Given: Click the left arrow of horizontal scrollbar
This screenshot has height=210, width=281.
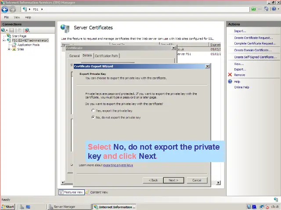Looking at the screenshot, I should tap(63, 182).
